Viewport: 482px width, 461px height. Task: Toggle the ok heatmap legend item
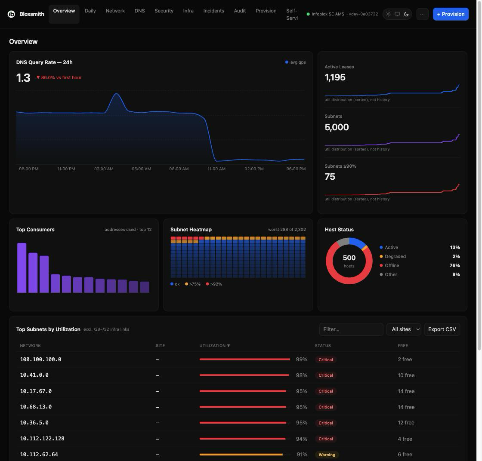click(175, 284)
